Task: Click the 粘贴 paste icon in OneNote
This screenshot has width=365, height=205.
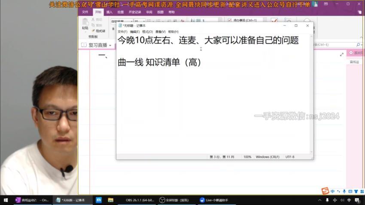Action: pyautogui.click(x=85, y=22)
